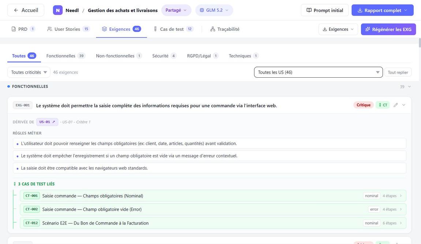Open the US-01 linked user story badge

coord(47,122)
